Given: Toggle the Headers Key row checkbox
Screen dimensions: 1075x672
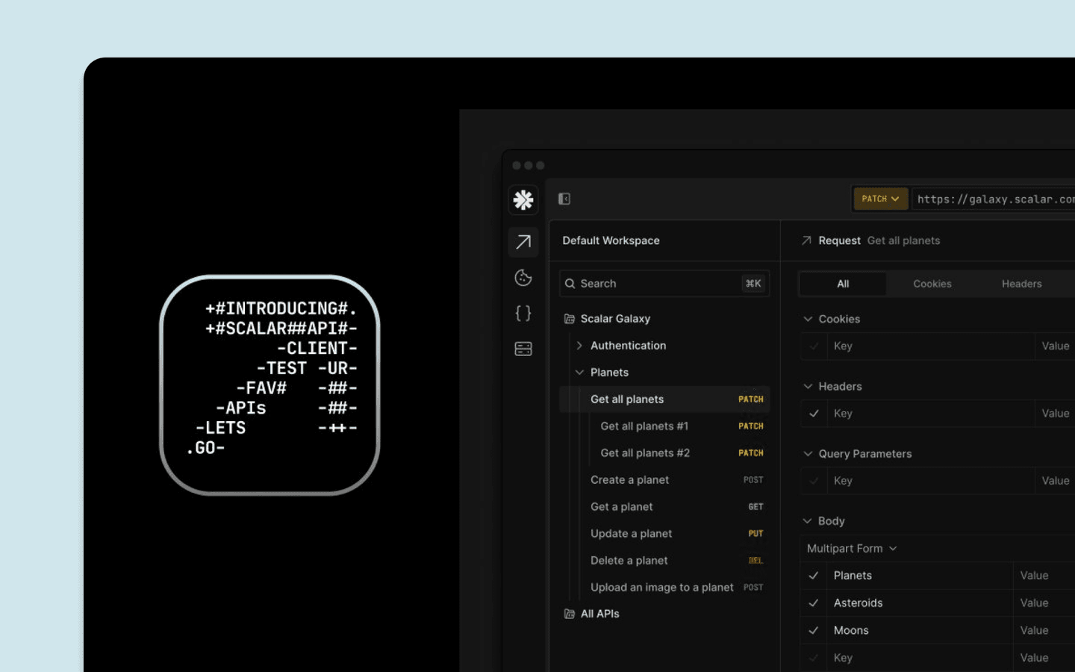Looking at the screenshot, I should click(x=814, y=413).
